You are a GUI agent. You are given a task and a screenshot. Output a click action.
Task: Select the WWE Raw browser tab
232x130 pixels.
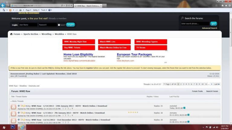click(x=88, y=6)
